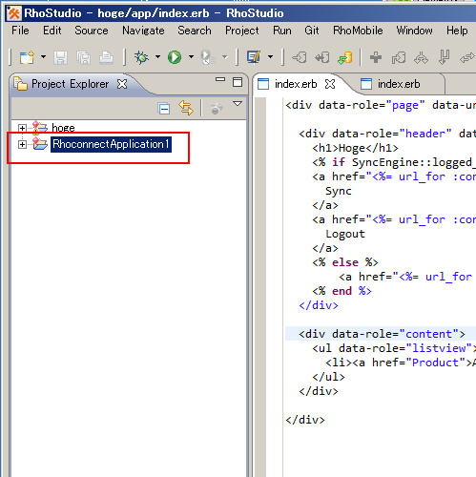Open the Run button dropdown arrow
476x477 pixels.
point(191,57)
